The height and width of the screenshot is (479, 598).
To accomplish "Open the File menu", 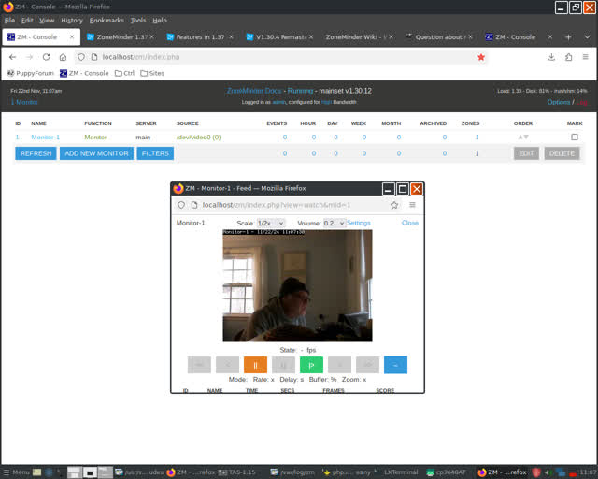I will (9, 21).
